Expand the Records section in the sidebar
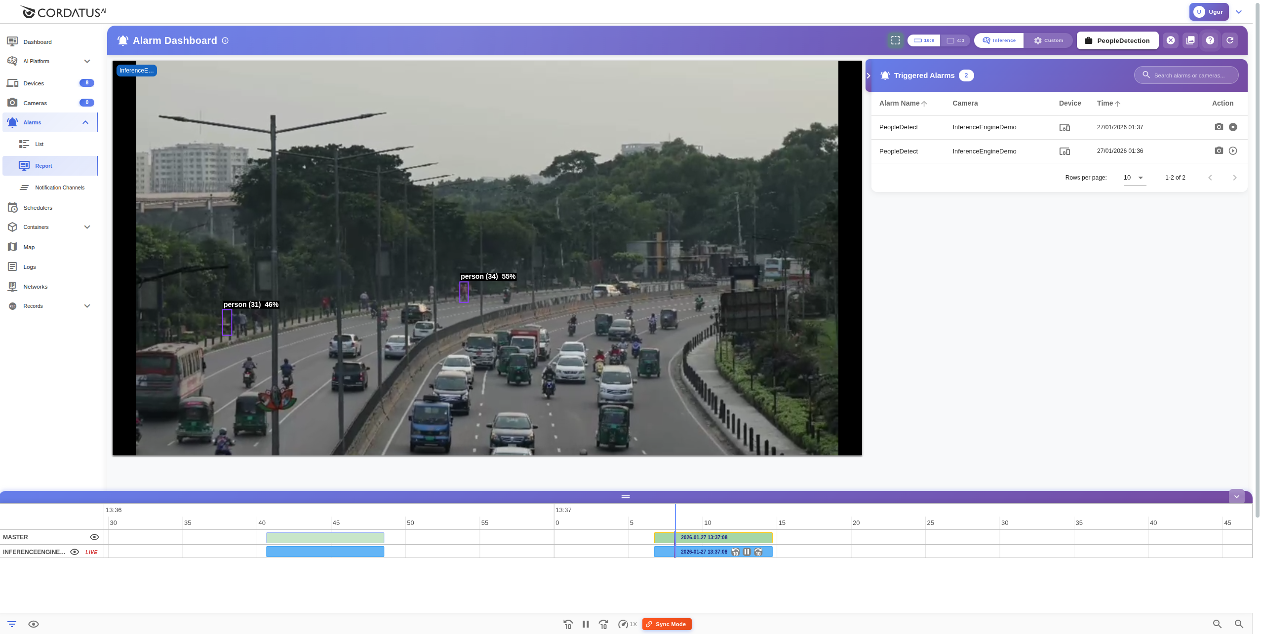Viewport: 1262px width, 634px height. pos(87,306)
